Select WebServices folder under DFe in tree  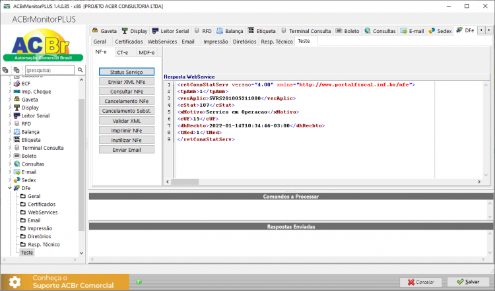click(x=43, y=212)
